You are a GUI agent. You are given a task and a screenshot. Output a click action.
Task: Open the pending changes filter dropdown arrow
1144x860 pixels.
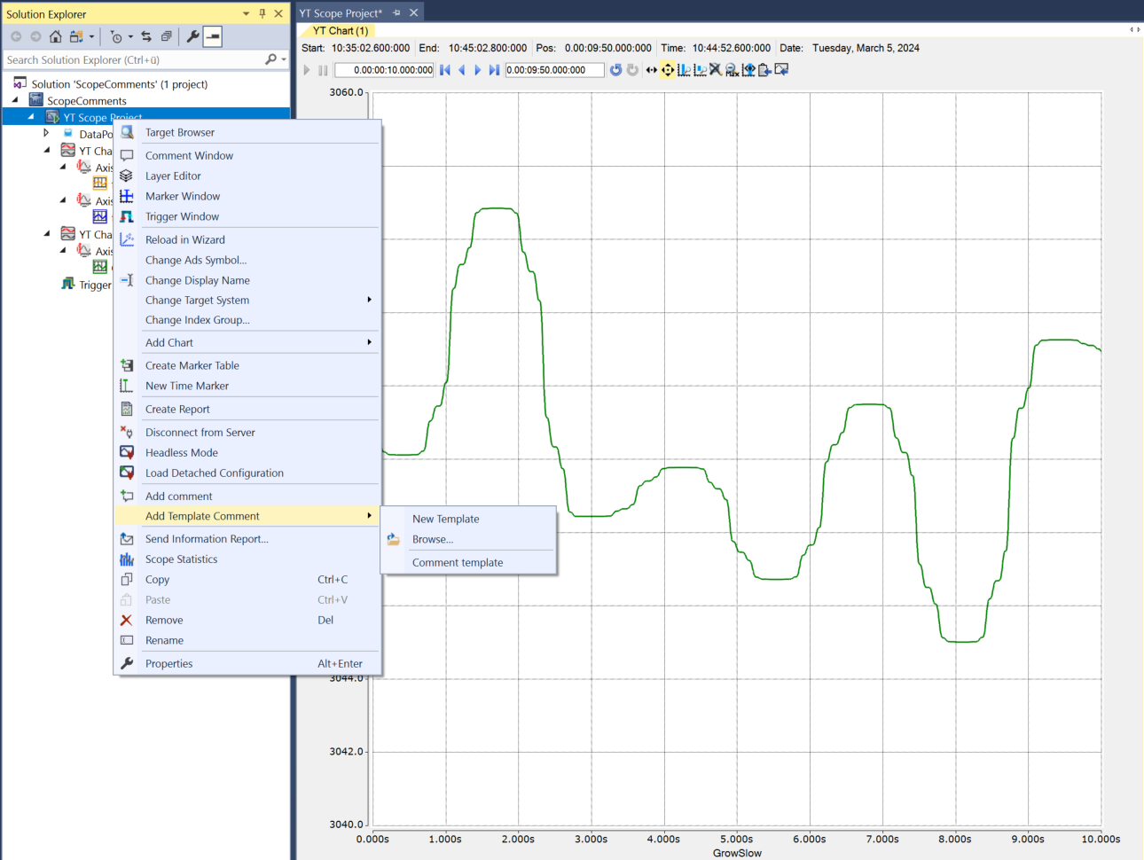tap(130, 36)
